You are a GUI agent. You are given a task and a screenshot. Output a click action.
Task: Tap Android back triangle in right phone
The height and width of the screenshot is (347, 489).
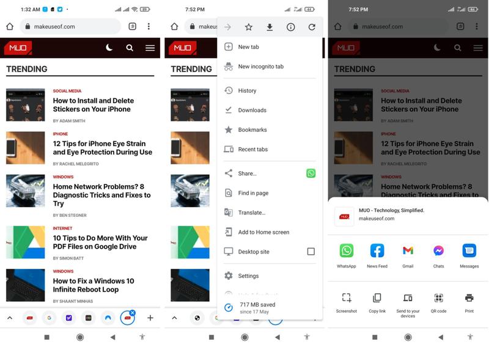441,337
